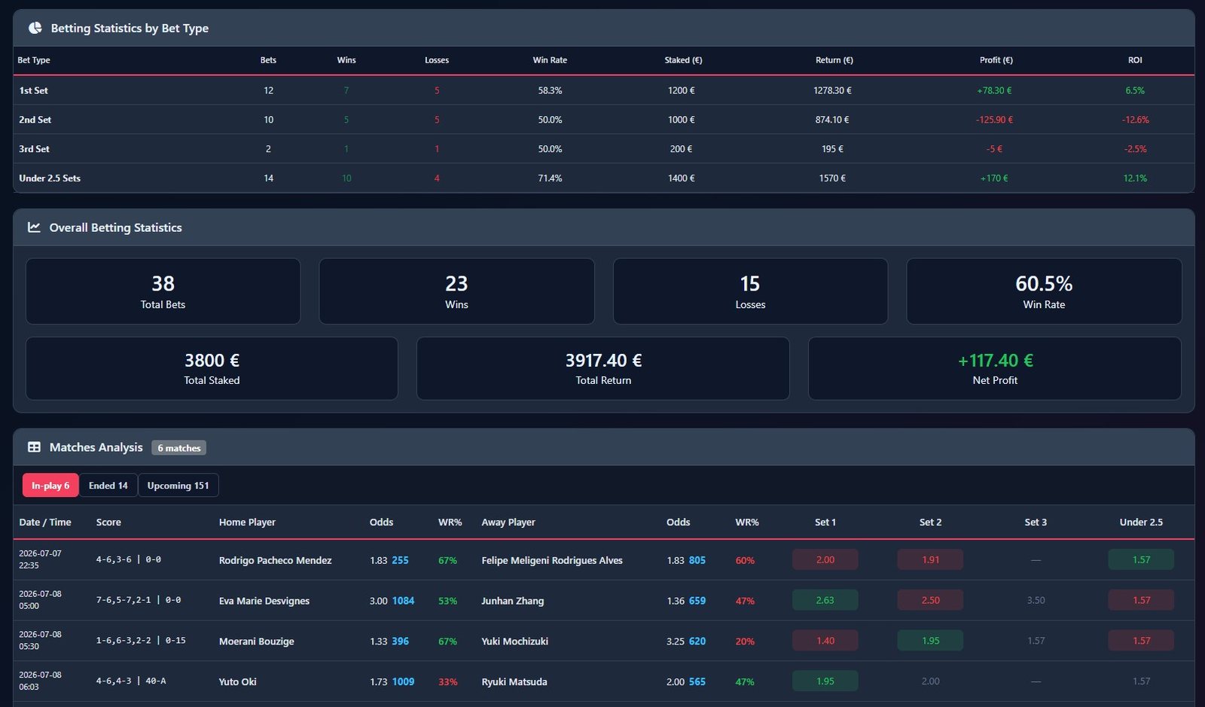Screen dimensions: 1205x707
Task: Select Set 1 odds 2.63 for Eva Marie Desvignes
Action: tap(825, 600)
